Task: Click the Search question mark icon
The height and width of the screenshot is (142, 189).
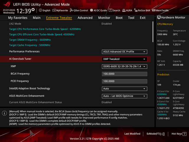Action: coord(110,10)
